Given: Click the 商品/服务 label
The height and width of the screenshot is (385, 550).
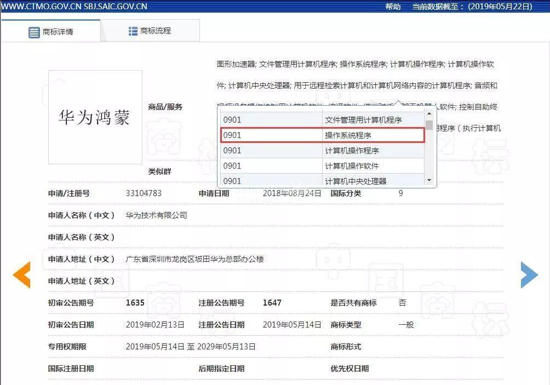Looking at the screenshot, I should (165, 107).
